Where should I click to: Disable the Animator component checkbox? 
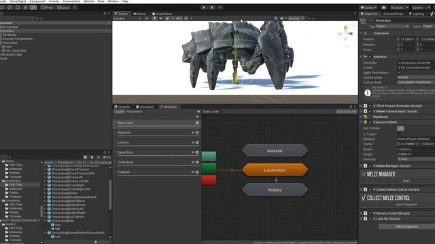[x=370, y=57]
